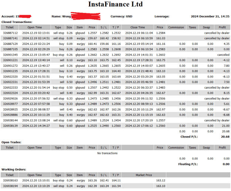Click the 'Close Time' column header
The width and height of the screenshot is (231, 191).
click(137, 27)
